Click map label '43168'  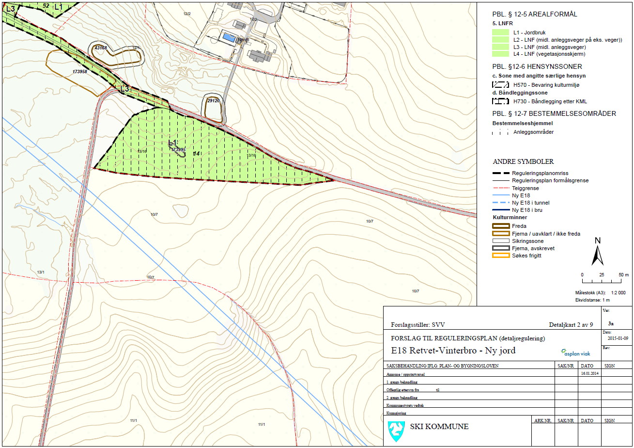(x=101, y=48)
